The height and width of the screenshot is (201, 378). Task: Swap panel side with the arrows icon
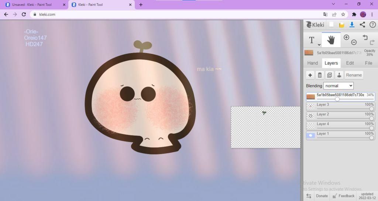click(309, 196)
